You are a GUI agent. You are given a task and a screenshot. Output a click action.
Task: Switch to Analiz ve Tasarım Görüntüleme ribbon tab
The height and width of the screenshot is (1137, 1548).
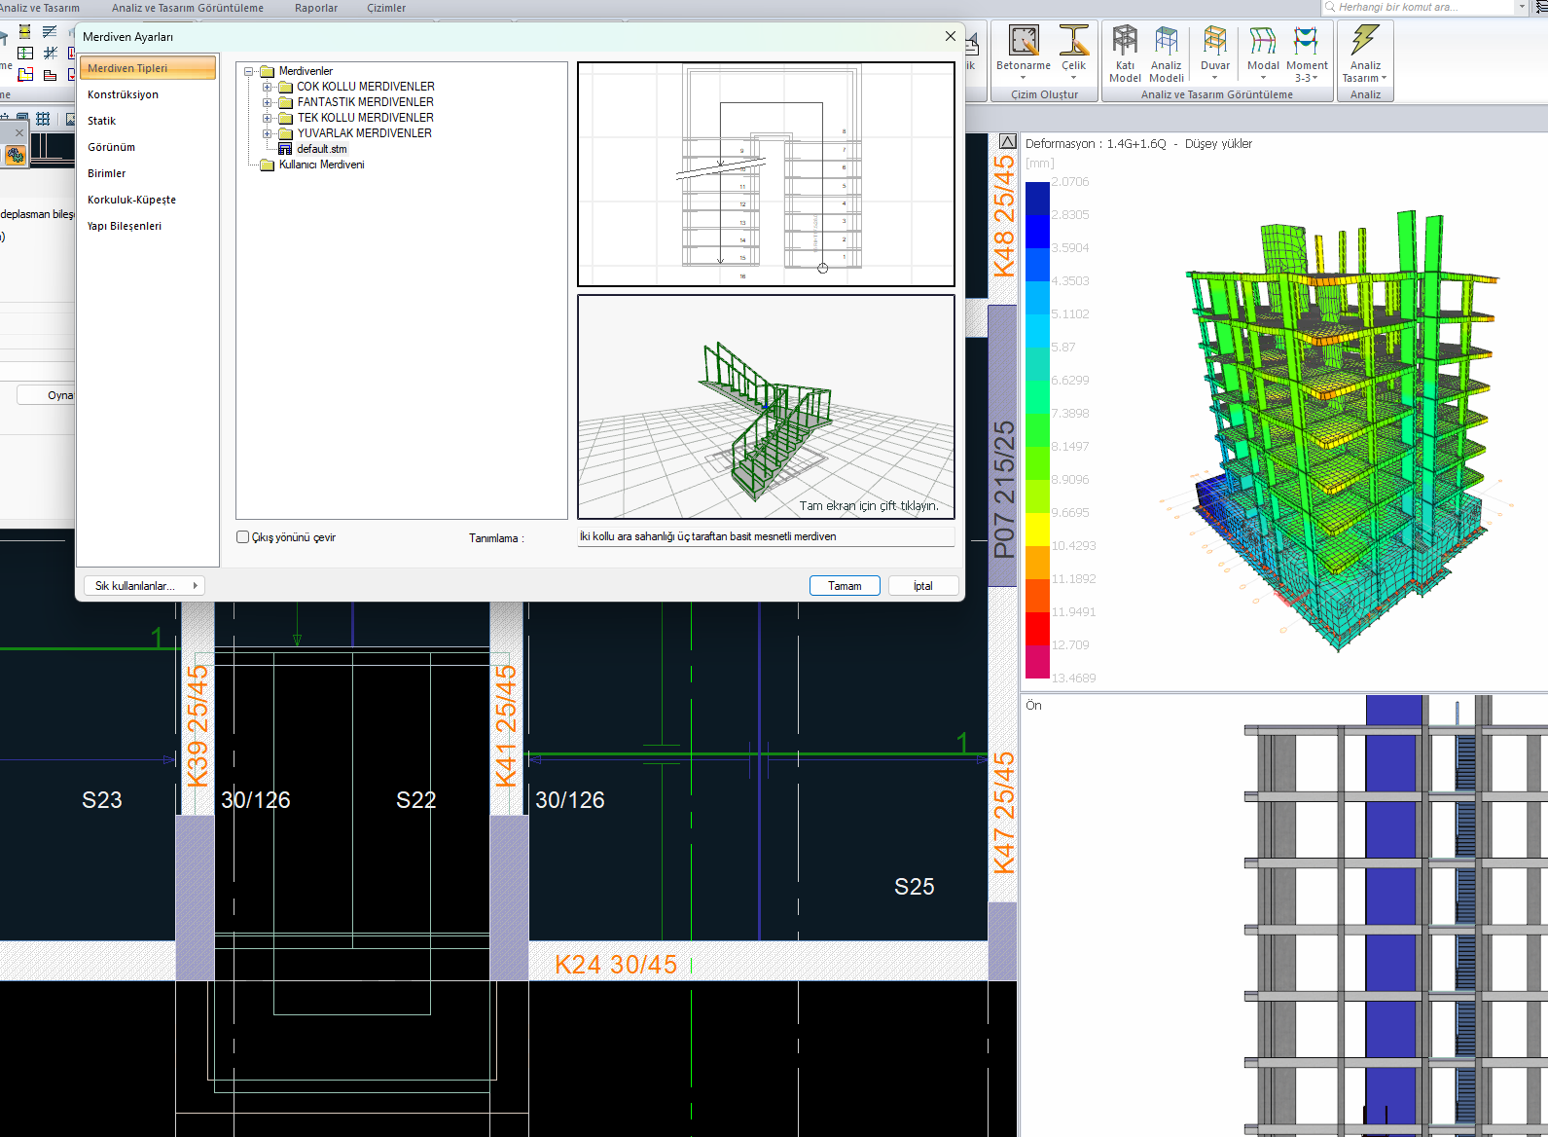(188, 8)
